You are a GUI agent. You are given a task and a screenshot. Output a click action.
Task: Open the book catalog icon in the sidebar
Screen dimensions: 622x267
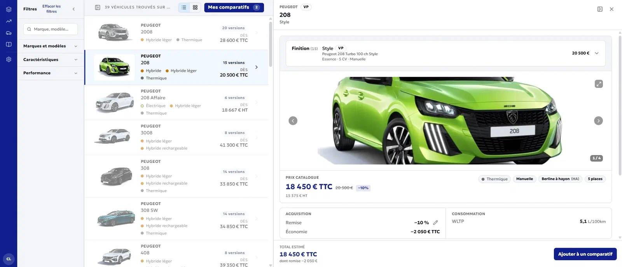coord(9,44)
